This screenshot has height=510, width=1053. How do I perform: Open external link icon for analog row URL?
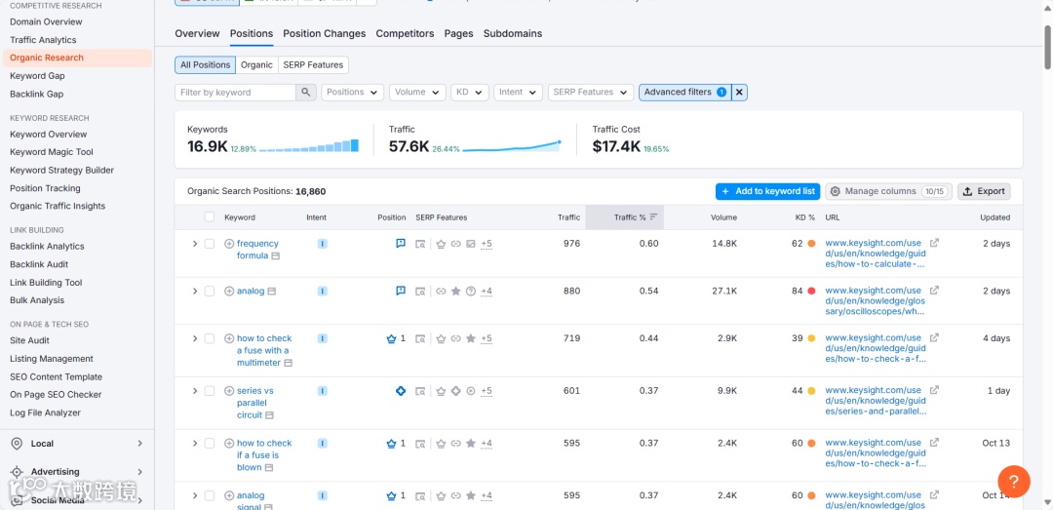coord(934,291)
